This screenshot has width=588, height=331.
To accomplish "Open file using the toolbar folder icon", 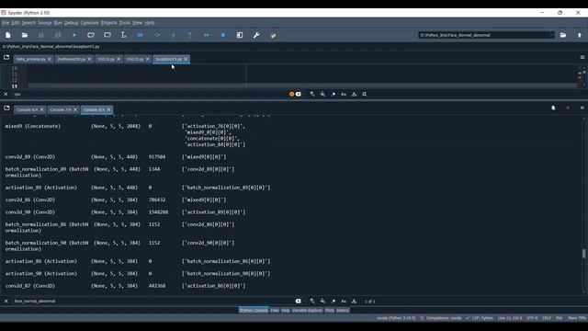I will click(25, 35).
